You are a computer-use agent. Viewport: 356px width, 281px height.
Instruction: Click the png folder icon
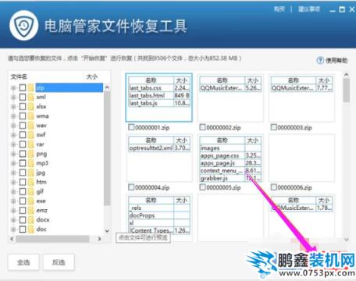31,154
